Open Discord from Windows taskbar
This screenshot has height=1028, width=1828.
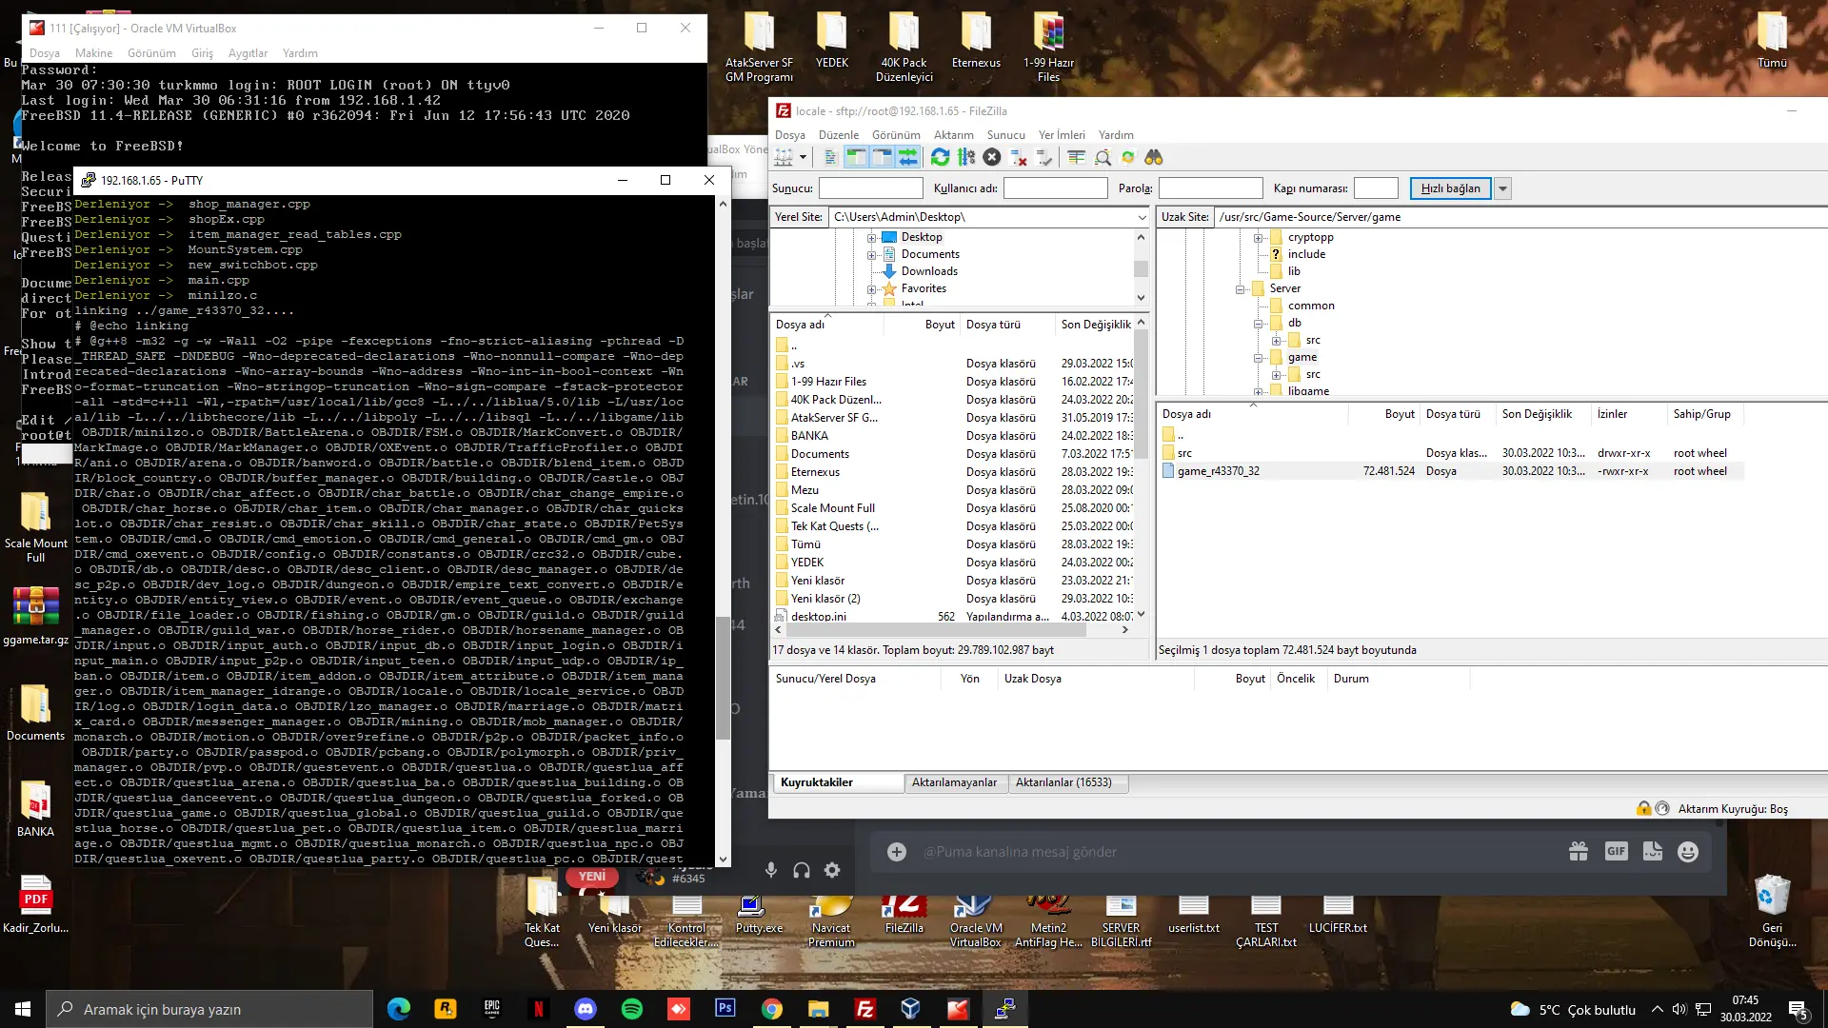586,1009
